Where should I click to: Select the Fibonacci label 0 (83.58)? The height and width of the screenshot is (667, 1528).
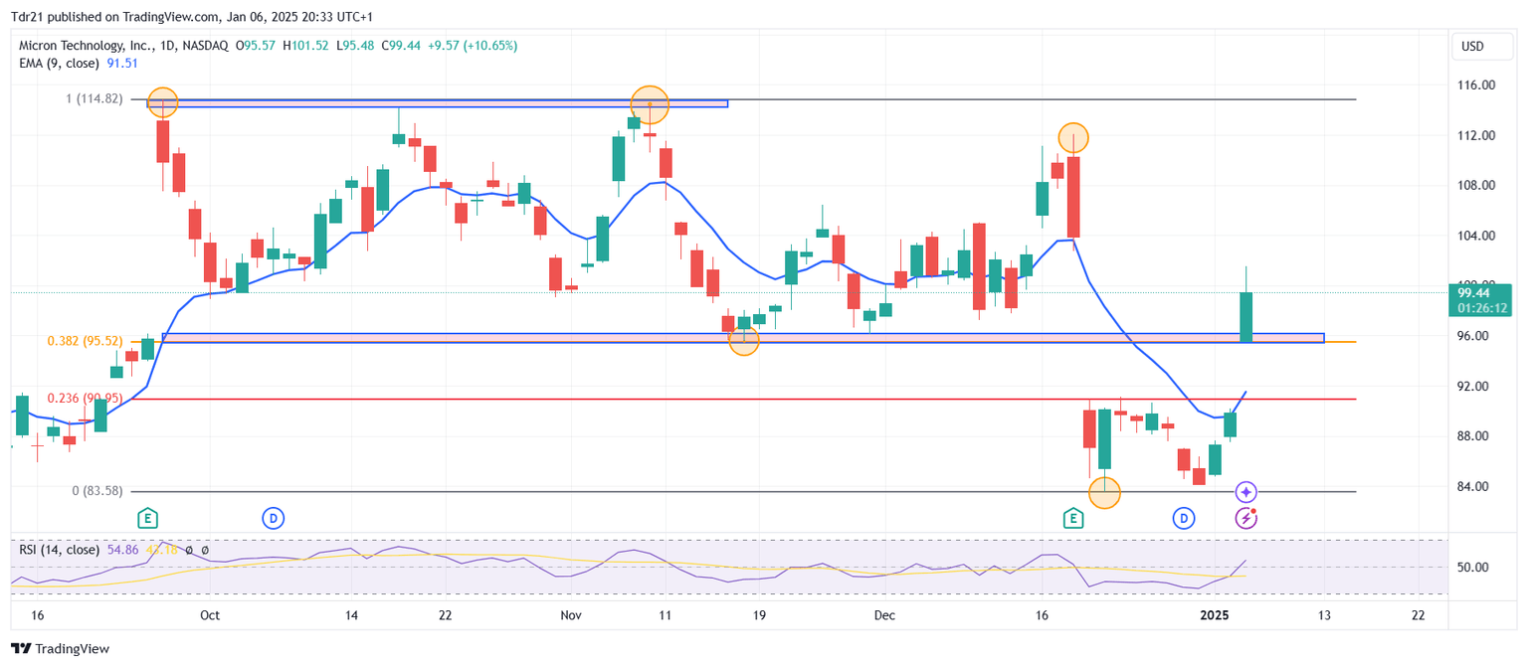[x=97, y=491]
